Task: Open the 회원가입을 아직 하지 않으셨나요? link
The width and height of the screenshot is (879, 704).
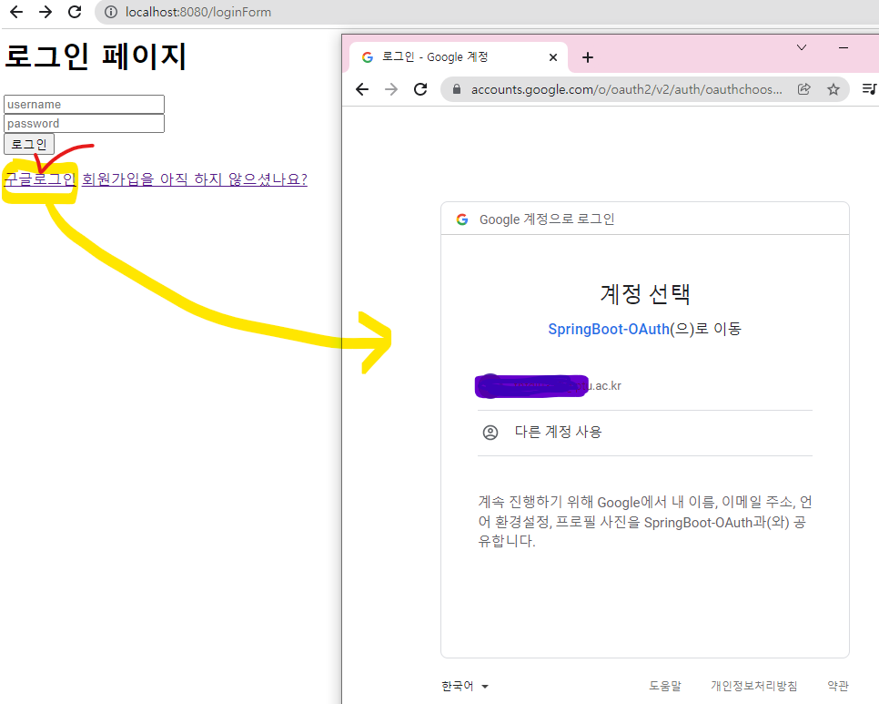Action: (x=195, y=179)
